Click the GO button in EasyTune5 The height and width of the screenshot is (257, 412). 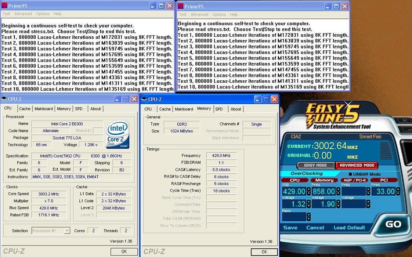[393, 224]
